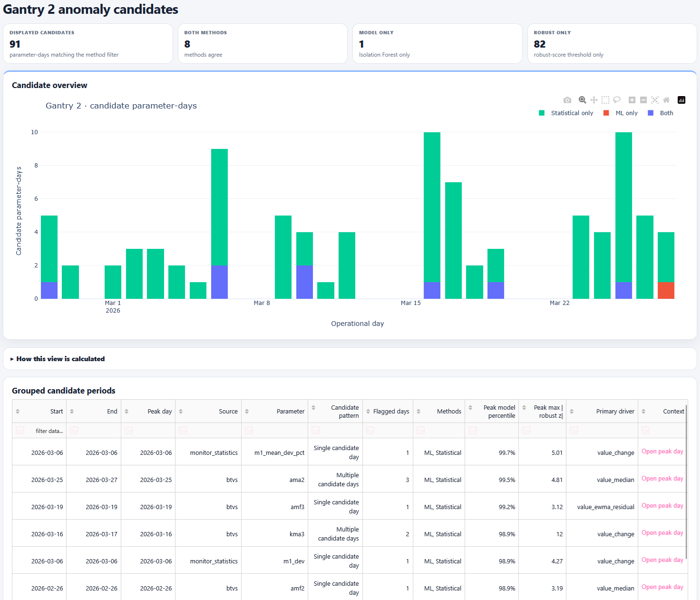This screenshot has width=700, height=600.
Task: Click the Displayed Candidates card showing 91
Action: coord(88,43)
